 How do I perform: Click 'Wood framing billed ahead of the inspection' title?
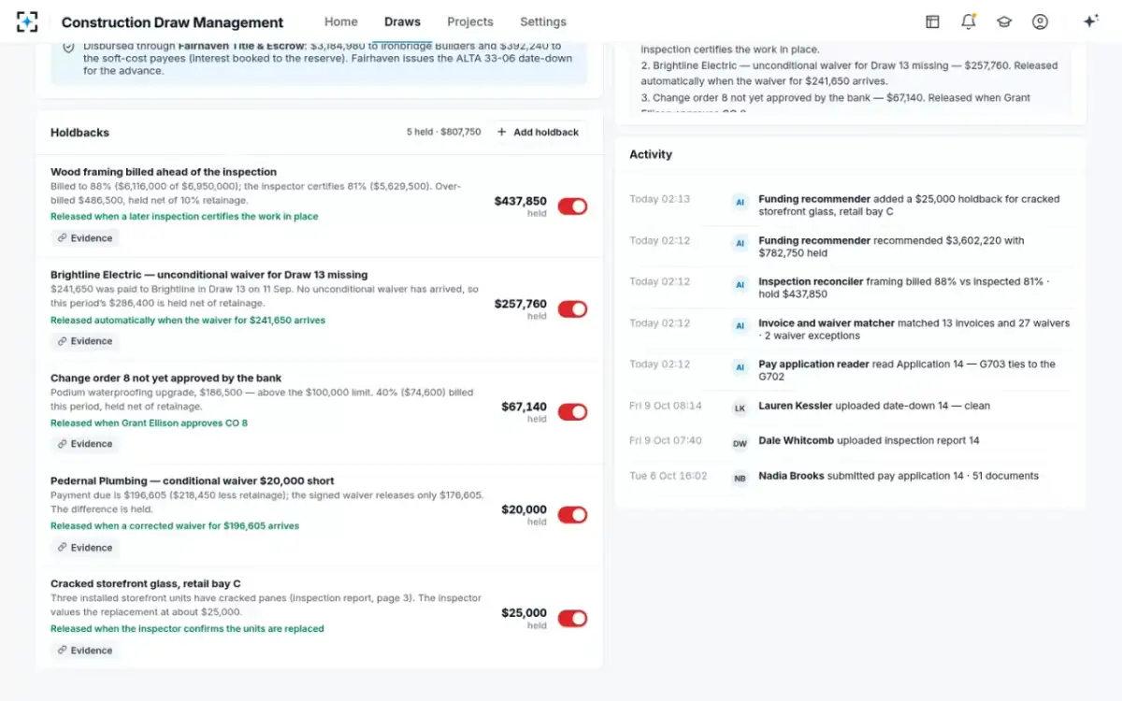(x=164, y=172)
